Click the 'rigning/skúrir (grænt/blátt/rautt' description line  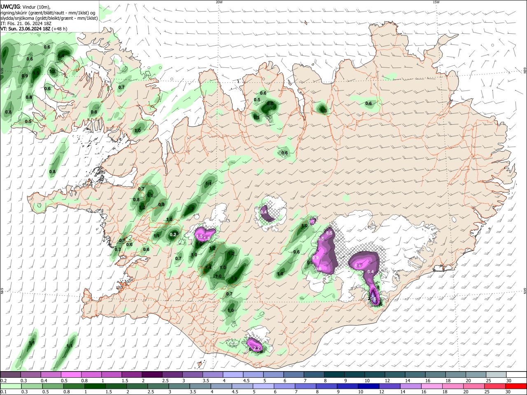click(x=48, y=13)
